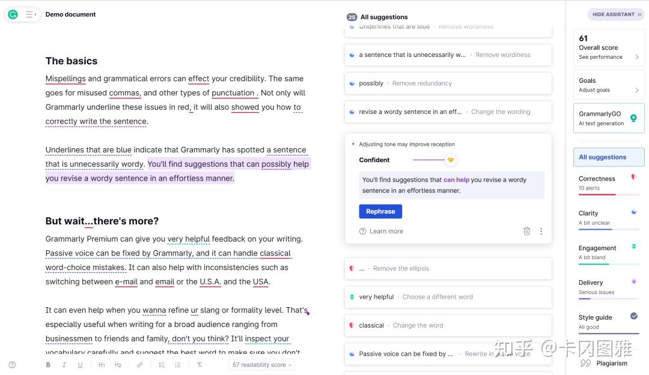
Task: Open the Grammarly logo menu
Action: 13,14
